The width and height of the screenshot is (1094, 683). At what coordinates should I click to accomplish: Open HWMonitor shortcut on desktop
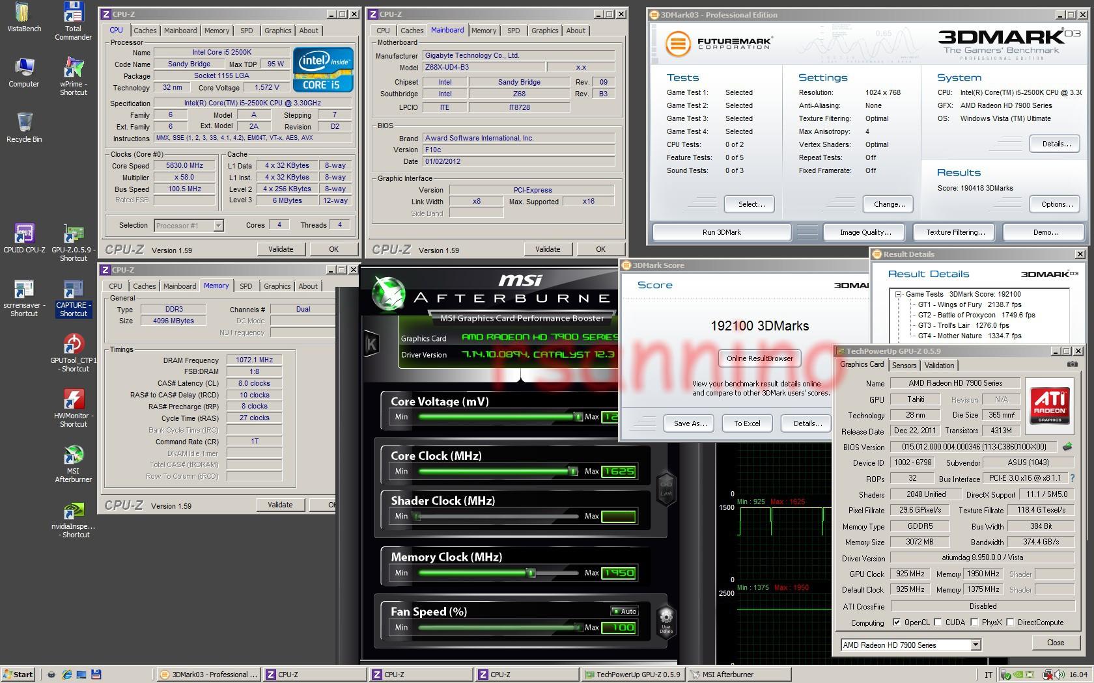73,408
